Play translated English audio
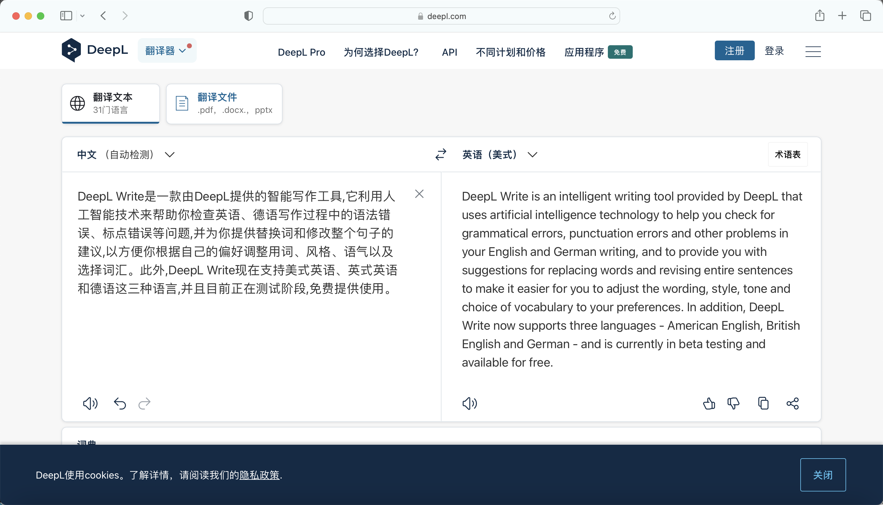This screenshot has height=505, width=883. pos(469,404)
